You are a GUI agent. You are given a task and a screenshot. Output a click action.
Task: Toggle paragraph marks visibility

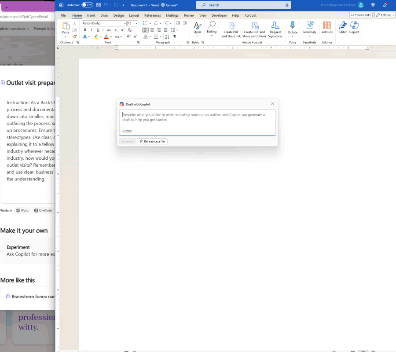pos(175,37)
